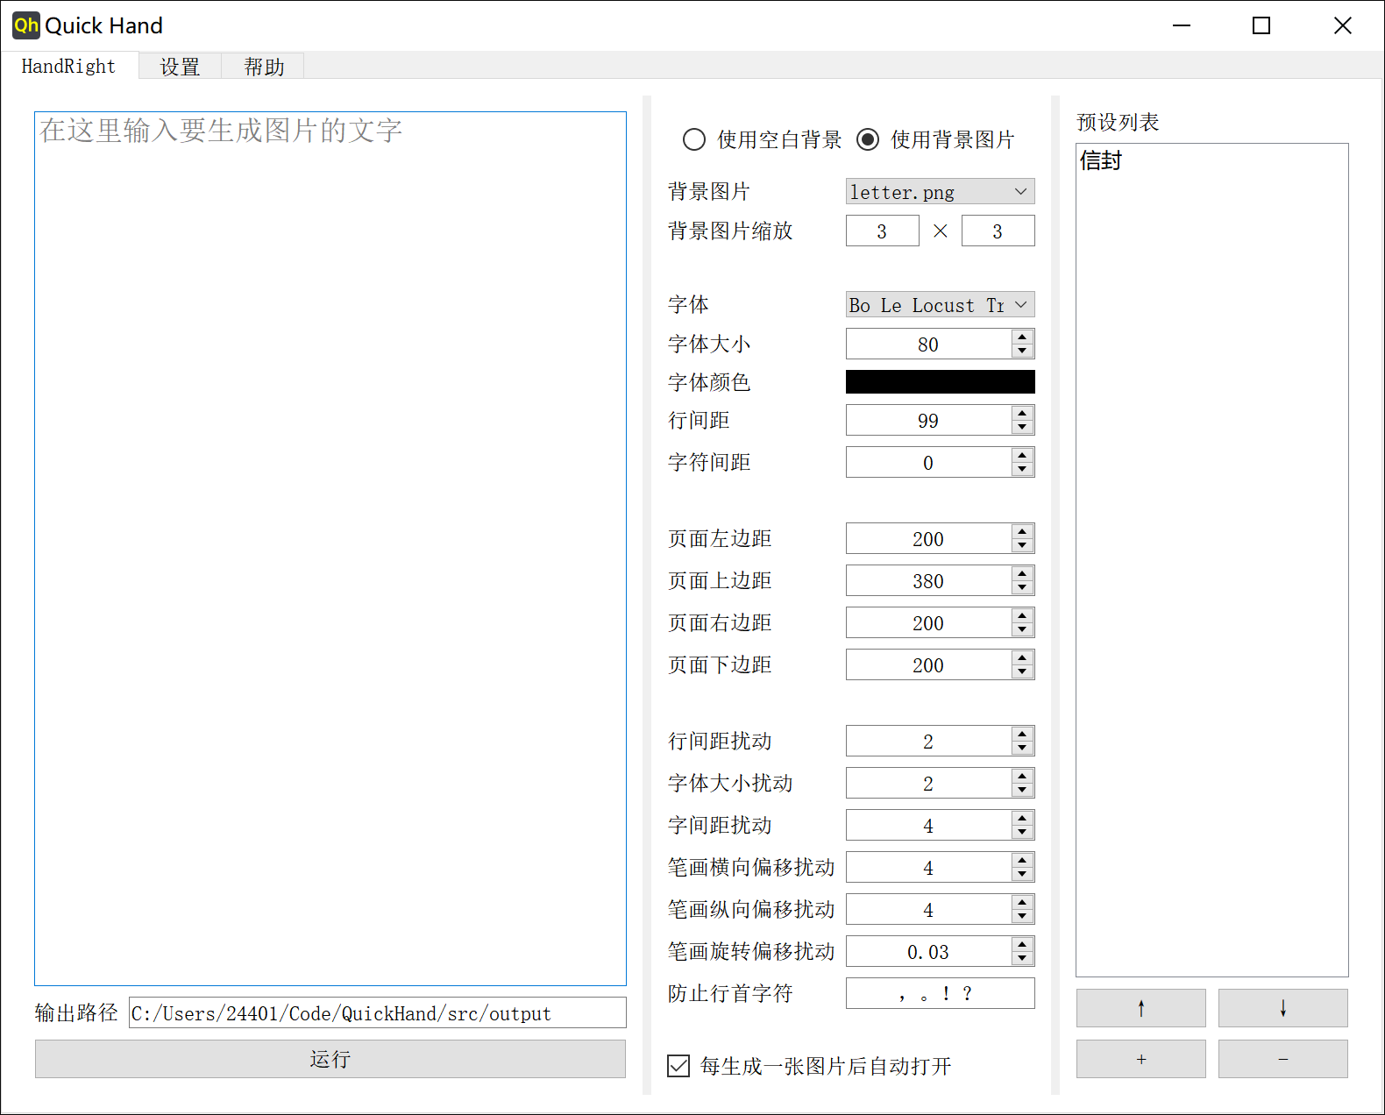Click the text input area for image text

point(330,549)
